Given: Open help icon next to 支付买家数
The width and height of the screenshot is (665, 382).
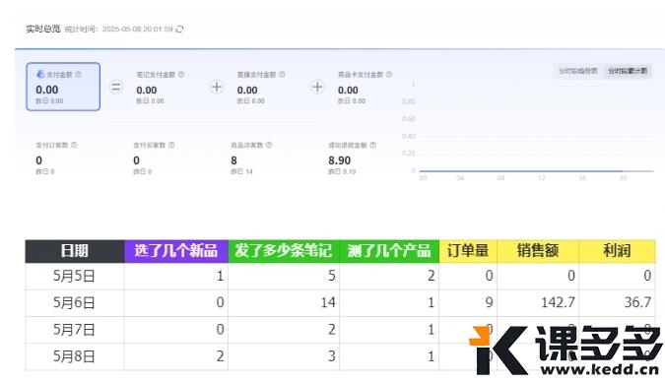Looking at the screenshot, I should [171, 145].
